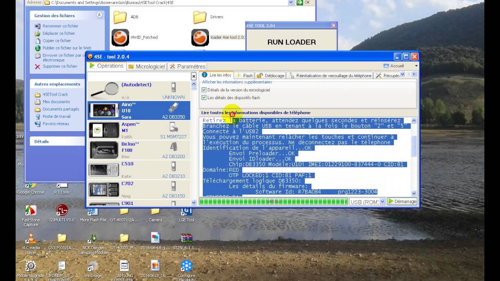Open the 4SETool Crack location link
Image resolution: width=500 pixels, height=281 pixels.
[x=55, y=94]
